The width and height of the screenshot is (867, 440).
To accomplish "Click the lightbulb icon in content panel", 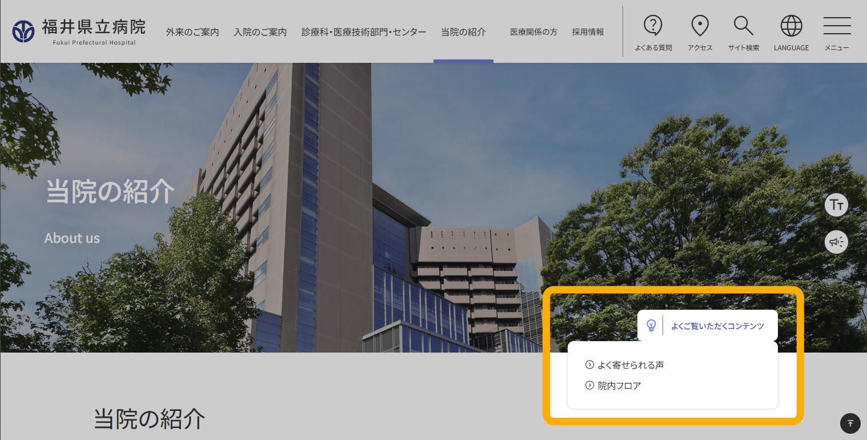I will pos(651,326).
